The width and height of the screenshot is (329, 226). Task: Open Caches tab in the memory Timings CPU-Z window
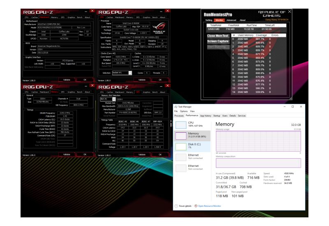point(35,92)
